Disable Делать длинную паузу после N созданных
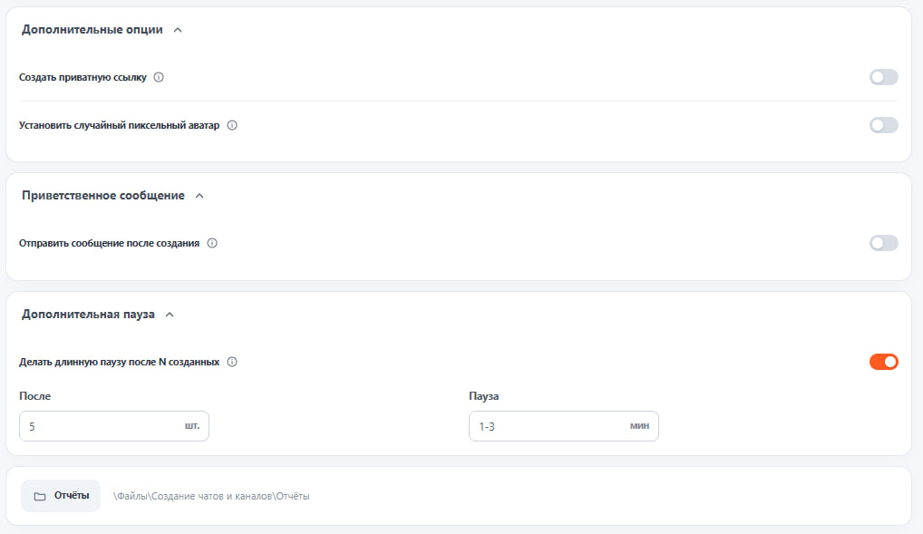 coord(884,362)
